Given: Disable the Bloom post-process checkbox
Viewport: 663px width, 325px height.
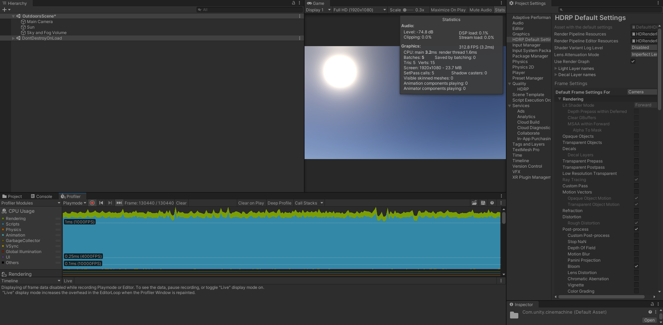Looking at the screenshot, I should click(x=636, y=266).
